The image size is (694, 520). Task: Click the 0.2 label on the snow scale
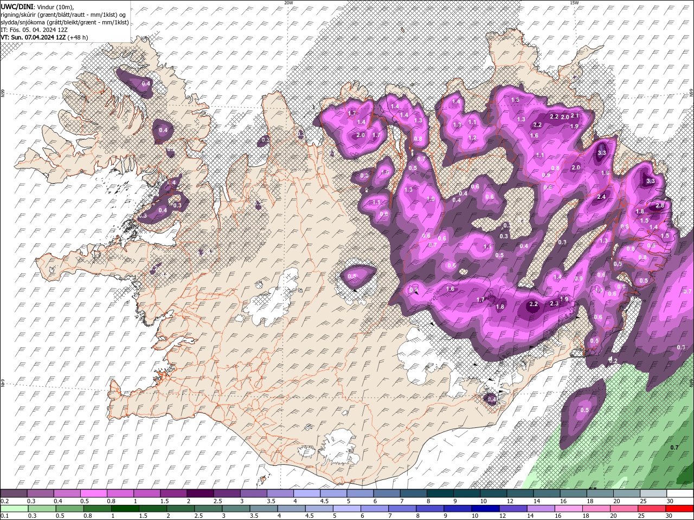[x=4, y=501]
